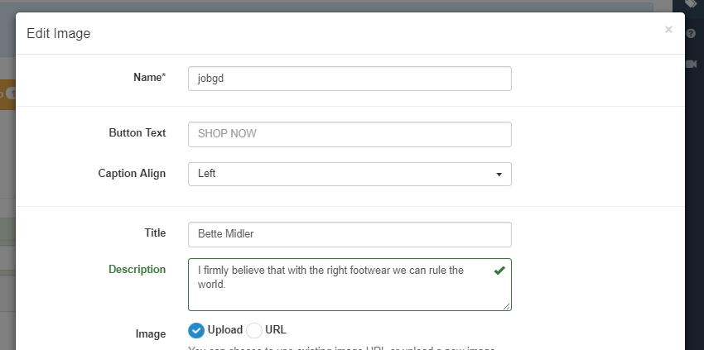
Task: Click the tags icon in the right sidebar
Action: coord(691,4)
